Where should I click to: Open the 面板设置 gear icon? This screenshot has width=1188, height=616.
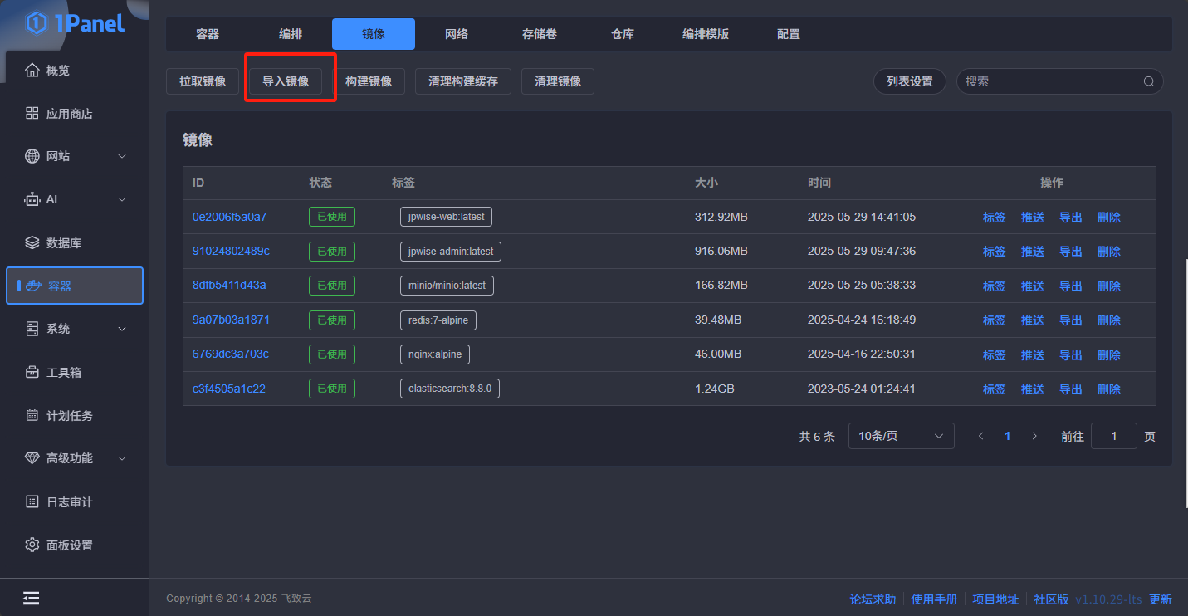click(32, 545)
